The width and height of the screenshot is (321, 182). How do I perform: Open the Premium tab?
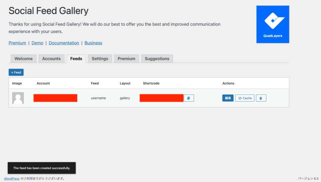click(126, 59)
